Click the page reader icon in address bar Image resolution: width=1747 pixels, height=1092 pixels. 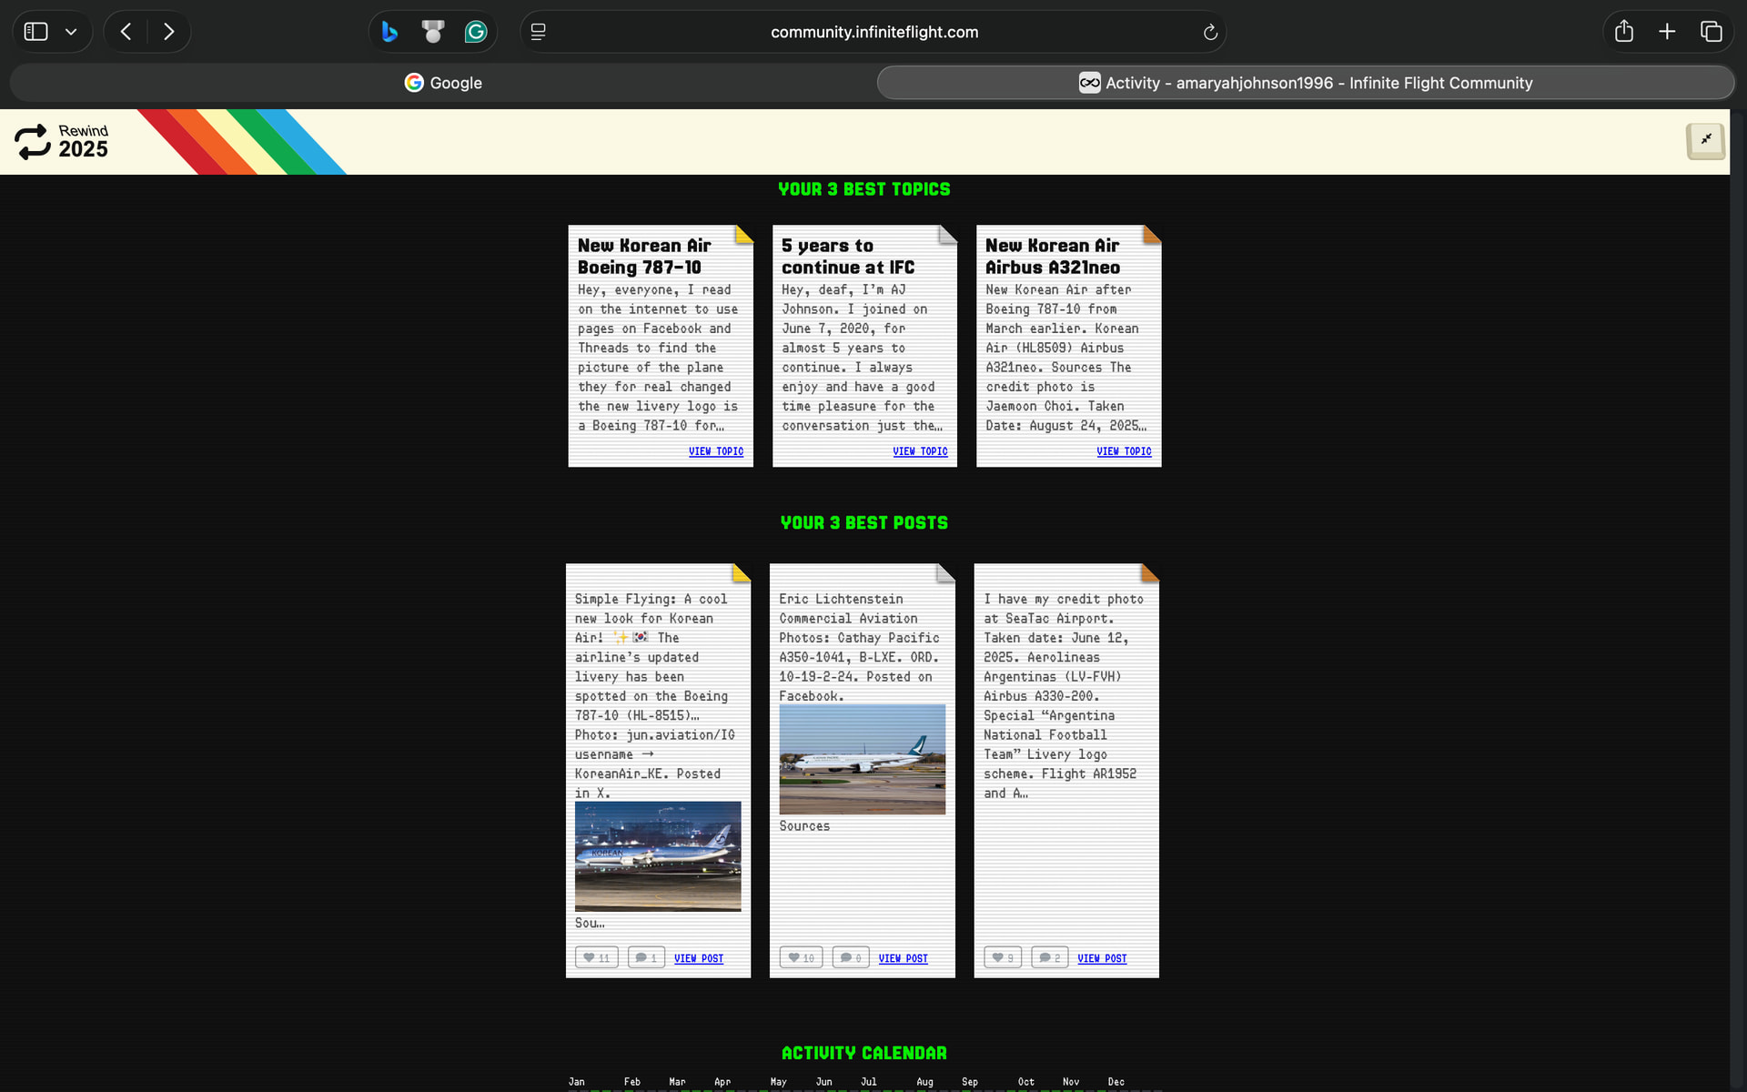pyautogui.click(x=539, y=32)
